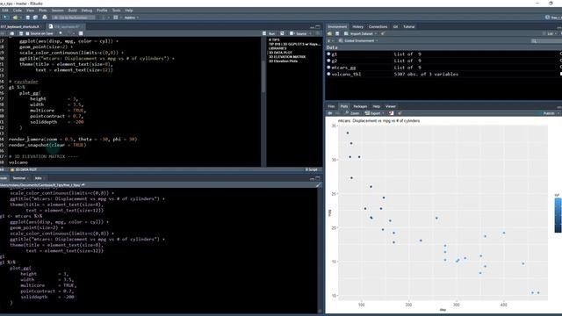Open the Import Dataset dropdown

360,33
